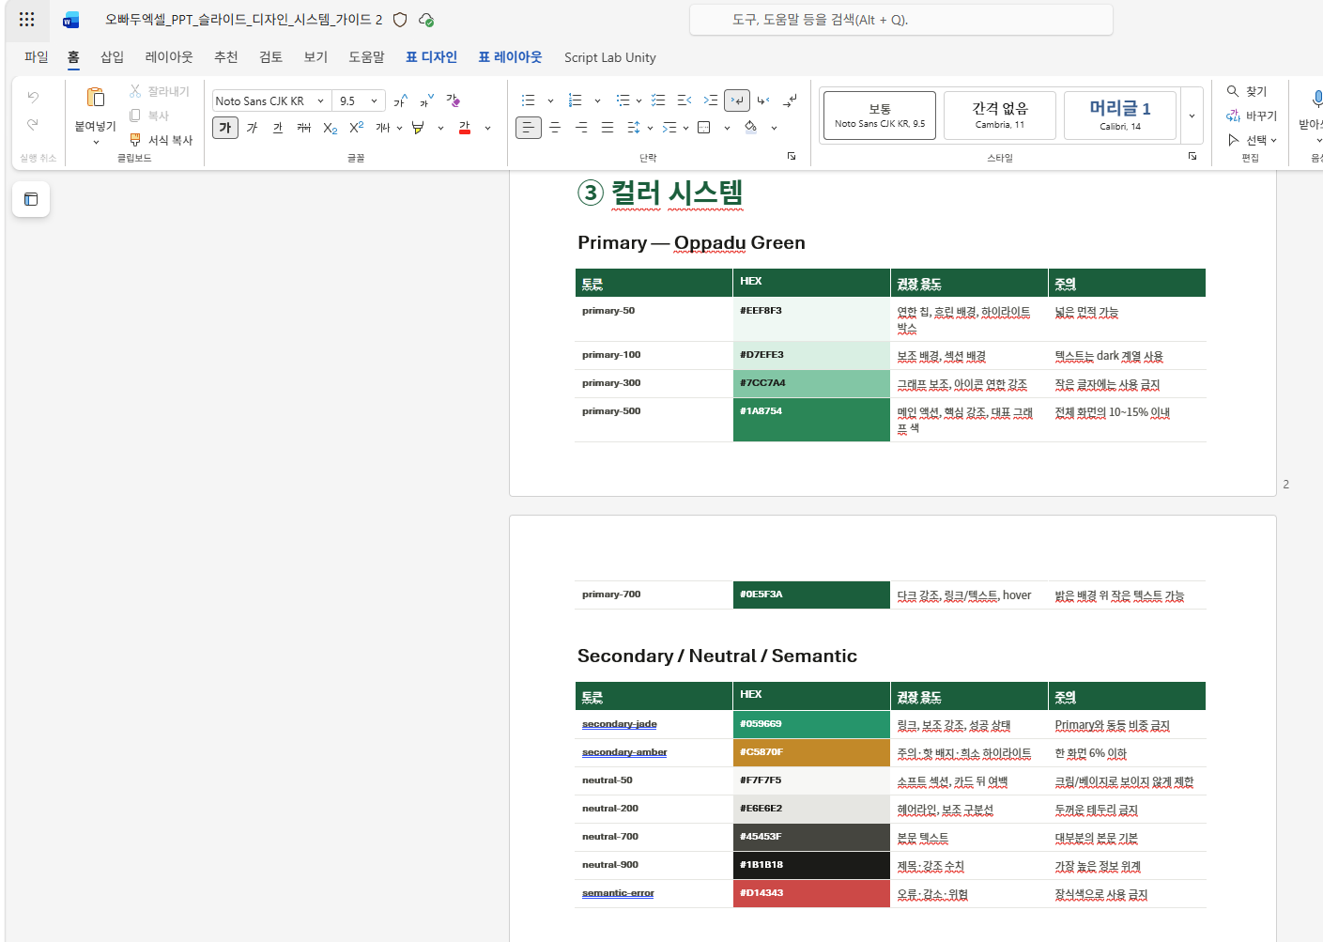Open the navigation pane icon at left

[31, 199]
